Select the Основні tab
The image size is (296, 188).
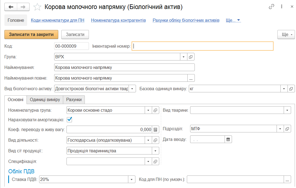point(16,100)
